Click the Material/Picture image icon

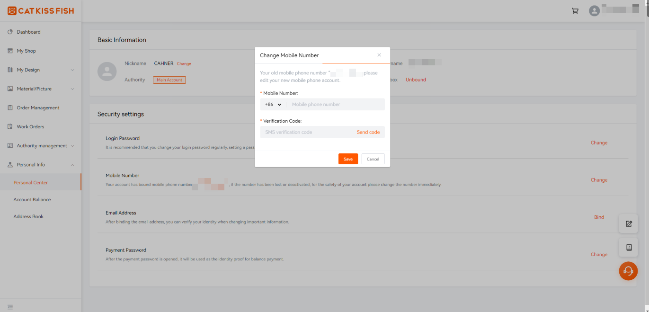pos(10,89)
